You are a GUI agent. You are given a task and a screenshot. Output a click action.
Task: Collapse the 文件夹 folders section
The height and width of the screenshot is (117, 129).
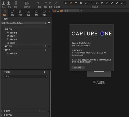pyautogui.click(x=4, y=50)
